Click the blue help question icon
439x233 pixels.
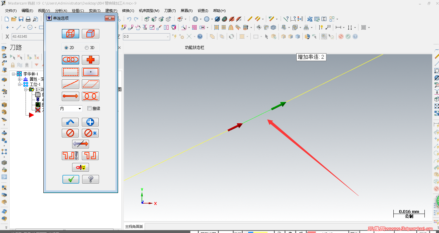[x=200, y=36]
